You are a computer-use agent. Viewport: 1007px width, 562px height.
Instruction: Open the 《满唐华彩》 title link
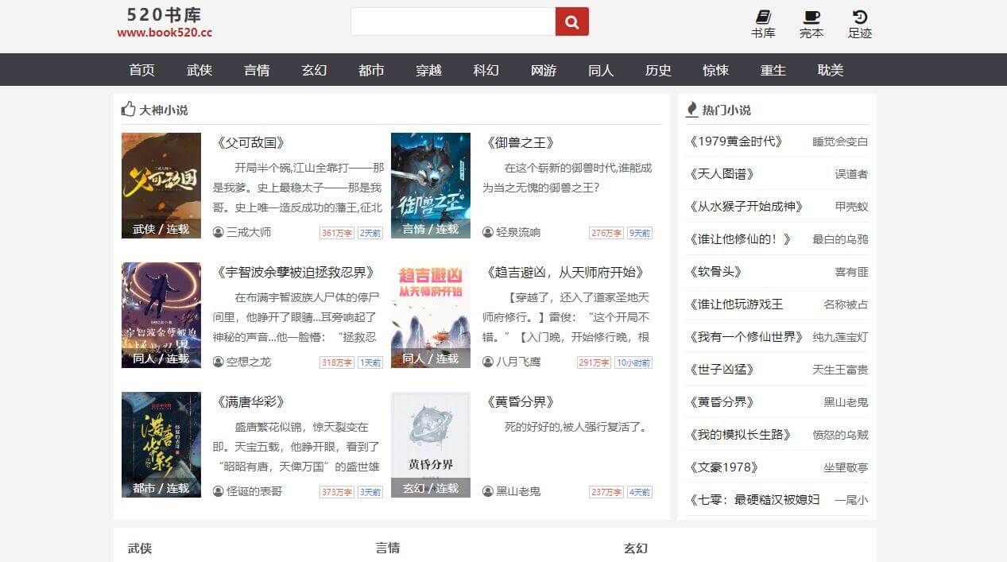click(250, 402)
